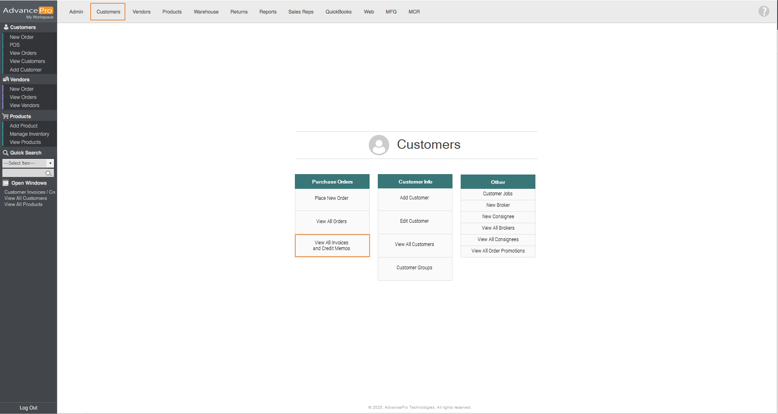Click the Vendors section icon in sidebar
Image resolution: width=778 pixels, height=414 pixels.
(6, 79)
